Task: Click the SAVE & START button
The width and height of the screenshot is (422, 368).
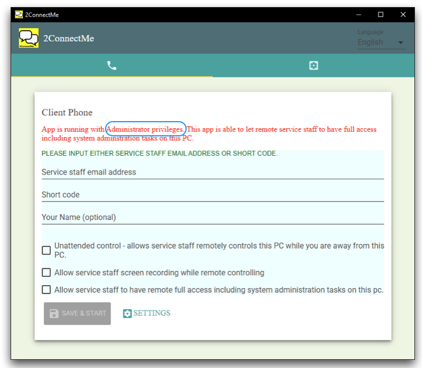Action: pyautogui.click(x=77, y=313)
